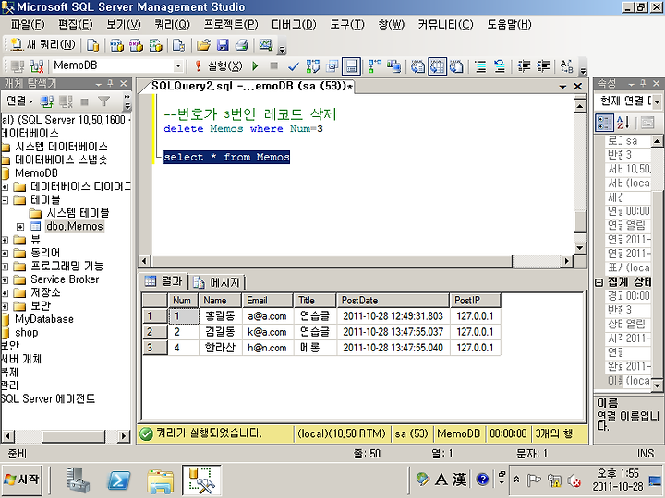Save query with the floppy disk icon
The height and width of the screenshot is (498, 665).
223,45
